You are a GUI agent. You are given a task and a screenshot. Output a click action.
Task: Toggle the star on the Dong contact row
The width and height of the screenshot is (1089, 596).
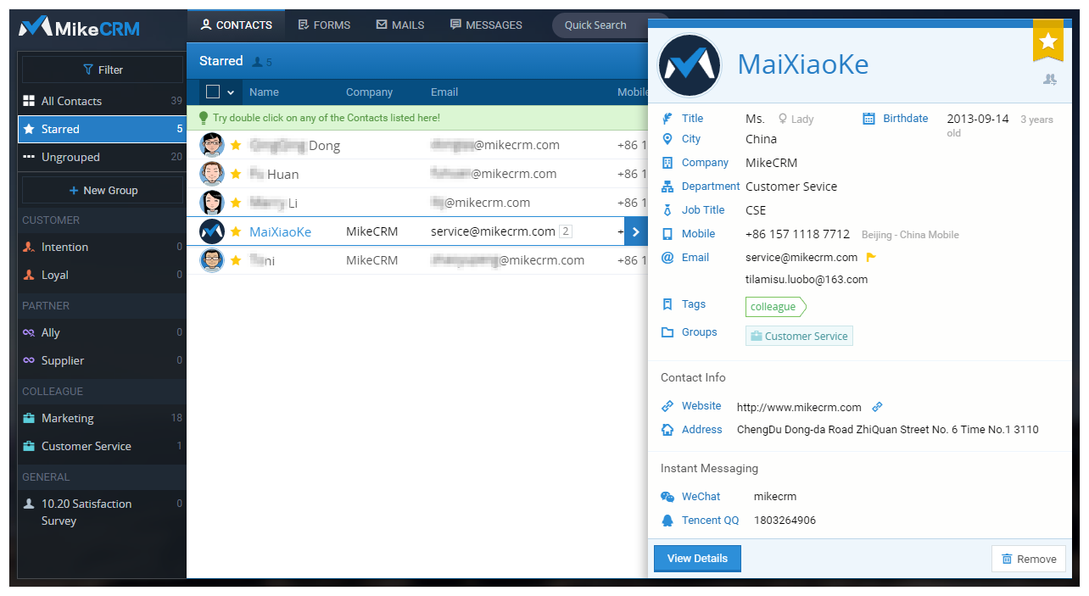[x=236, y=145]
